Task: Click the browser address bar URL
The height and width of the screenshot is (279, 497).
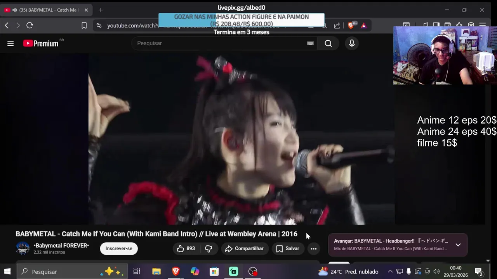Action: click(x=133, y=26)
